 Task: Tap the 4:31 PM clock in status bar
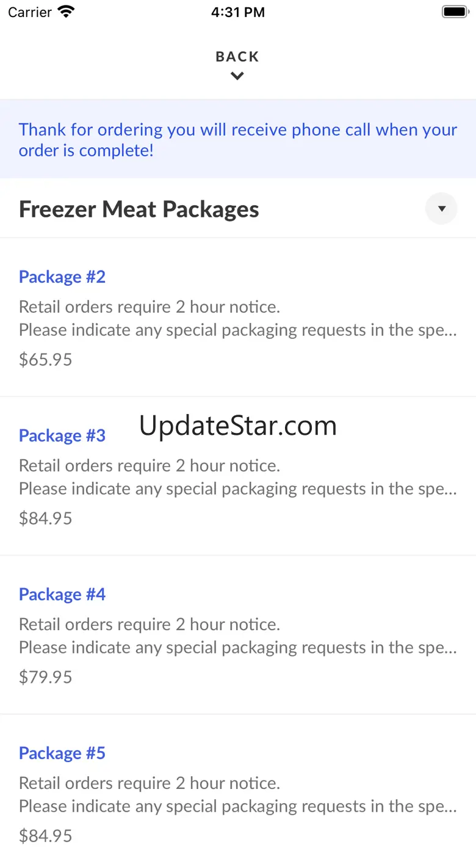238,12
